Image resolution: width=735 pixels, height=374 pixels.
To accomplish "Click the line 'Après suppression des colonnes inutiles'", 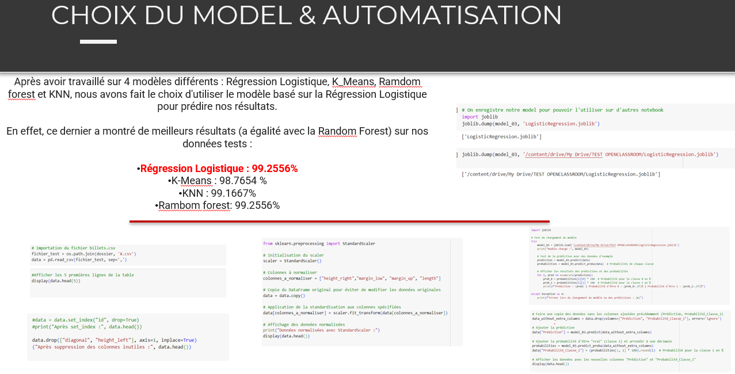I will [112, 347].
